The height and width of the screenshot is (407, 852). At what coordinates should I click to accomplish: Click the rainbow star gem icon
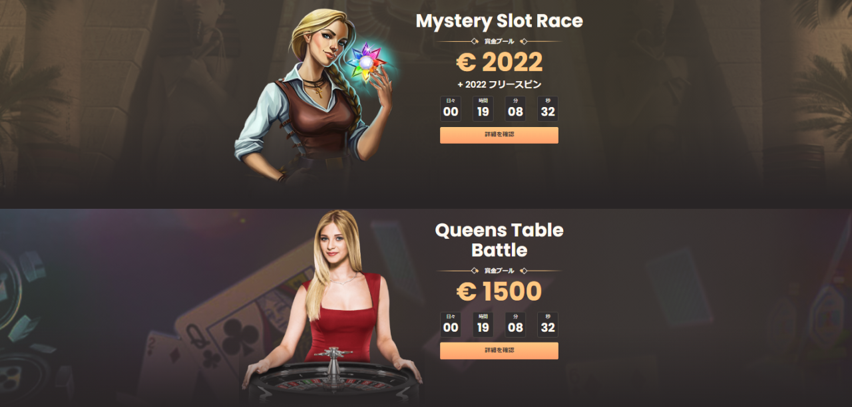(x=368, y=63)
